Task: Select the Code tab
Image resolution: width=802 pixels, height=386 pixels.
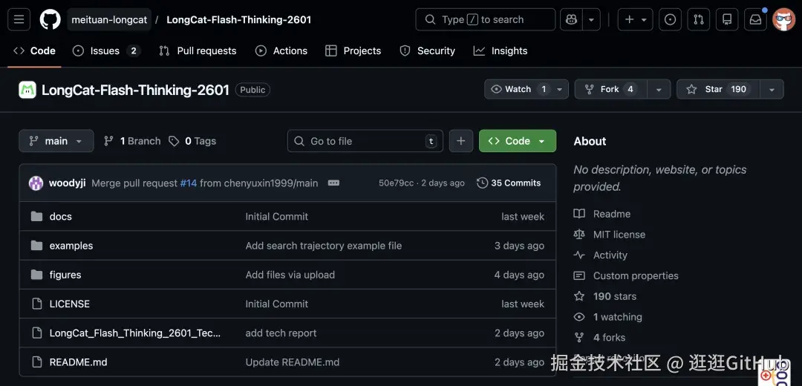Action: pos(35,50)
